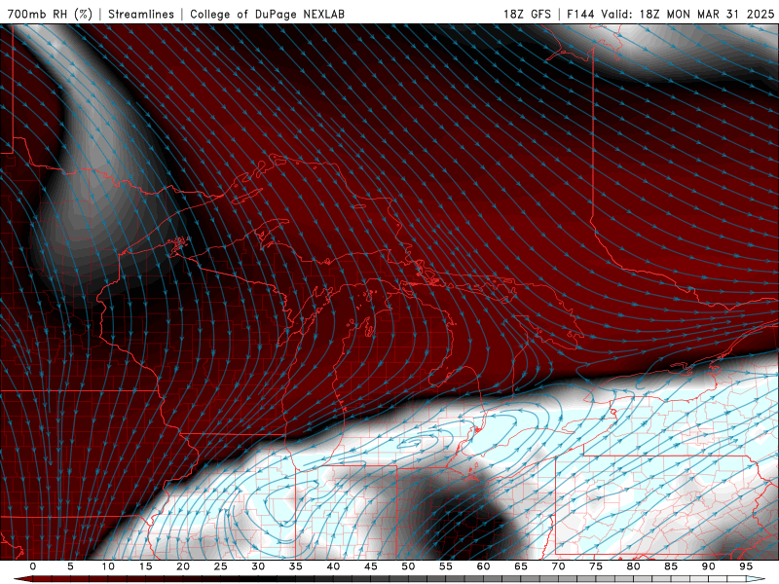Select the '50' legend tick label

tap(408, 566)
